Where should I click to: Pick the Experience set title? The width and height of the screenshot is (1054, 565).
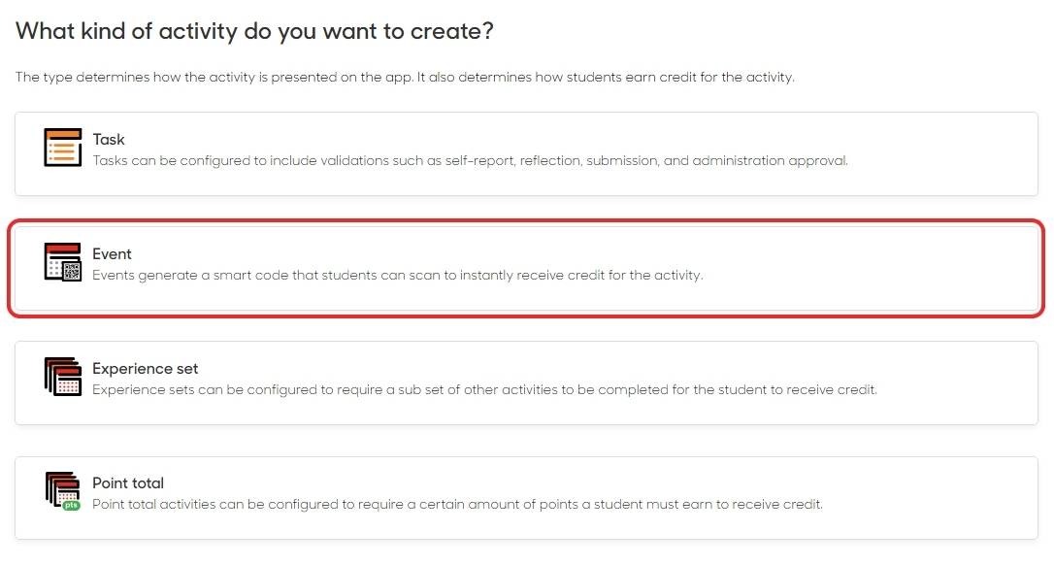tap(145, 369)
